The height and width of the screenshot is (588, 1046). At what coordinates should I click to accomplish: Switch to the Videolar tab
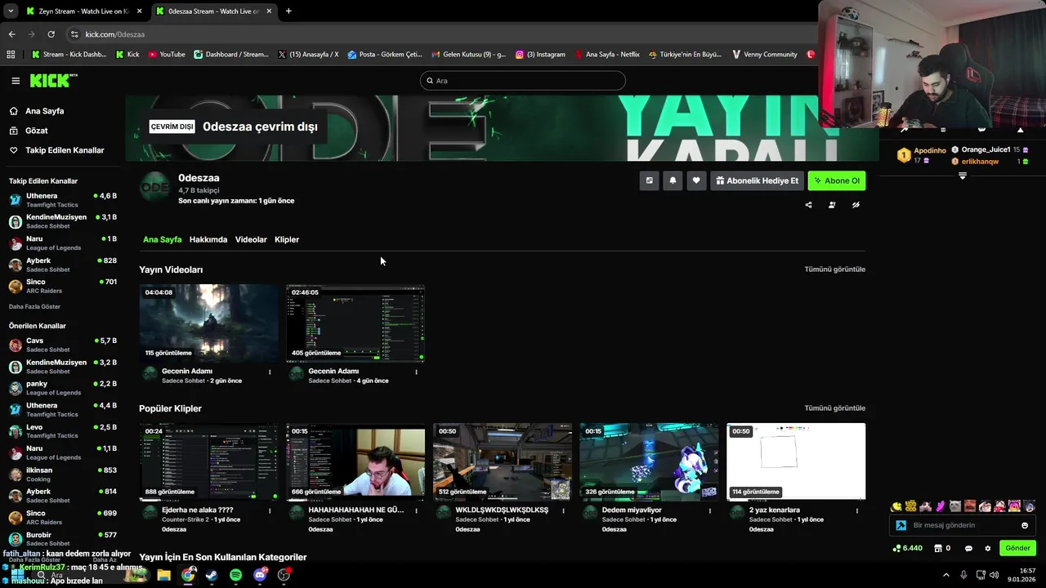(251, 239)
